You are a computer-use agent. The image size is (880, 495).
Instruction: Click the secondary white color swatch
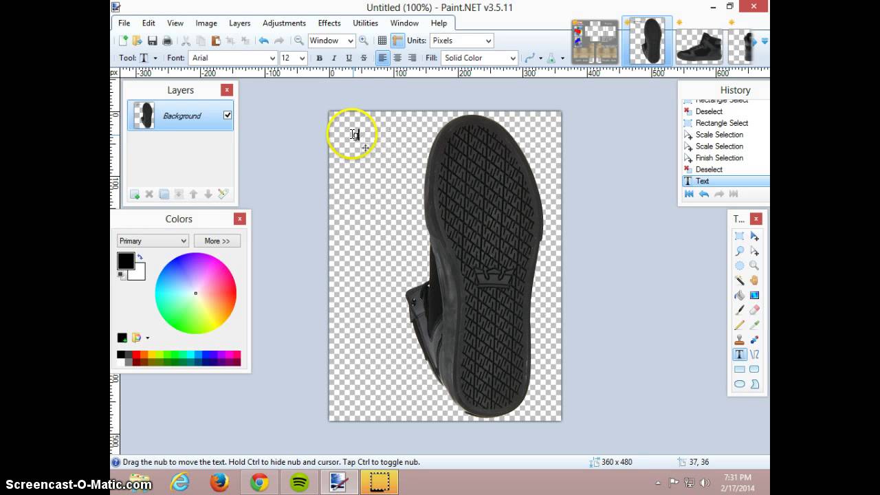pos(139,274)
